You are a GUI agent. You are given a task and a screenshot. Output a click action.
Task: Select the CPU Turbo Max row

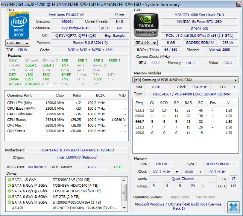pos(66,114)
